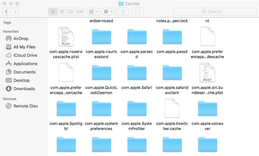Image resolution: width=259 pixels, height=156 pixels.
Task: Select the com.apple.nsurlsessiond folder
Action: [x=101, y=43]
